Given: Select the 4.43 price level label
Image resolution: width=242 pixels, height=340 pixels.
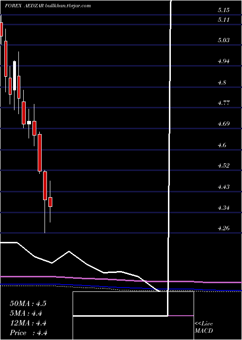Looking at the screenshot, I should click(x=224, y=187).
